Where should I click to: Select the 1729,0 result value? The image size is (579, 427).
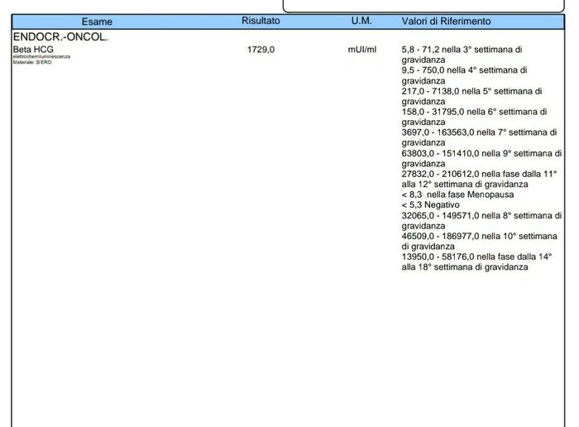click(261, 50)
